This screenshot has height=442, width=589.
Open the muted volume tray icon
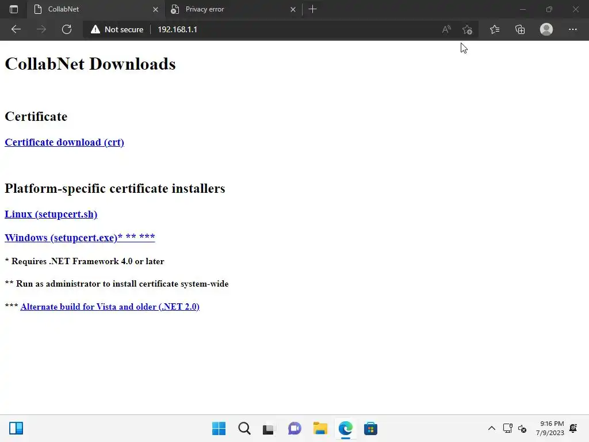click(522, 428)
